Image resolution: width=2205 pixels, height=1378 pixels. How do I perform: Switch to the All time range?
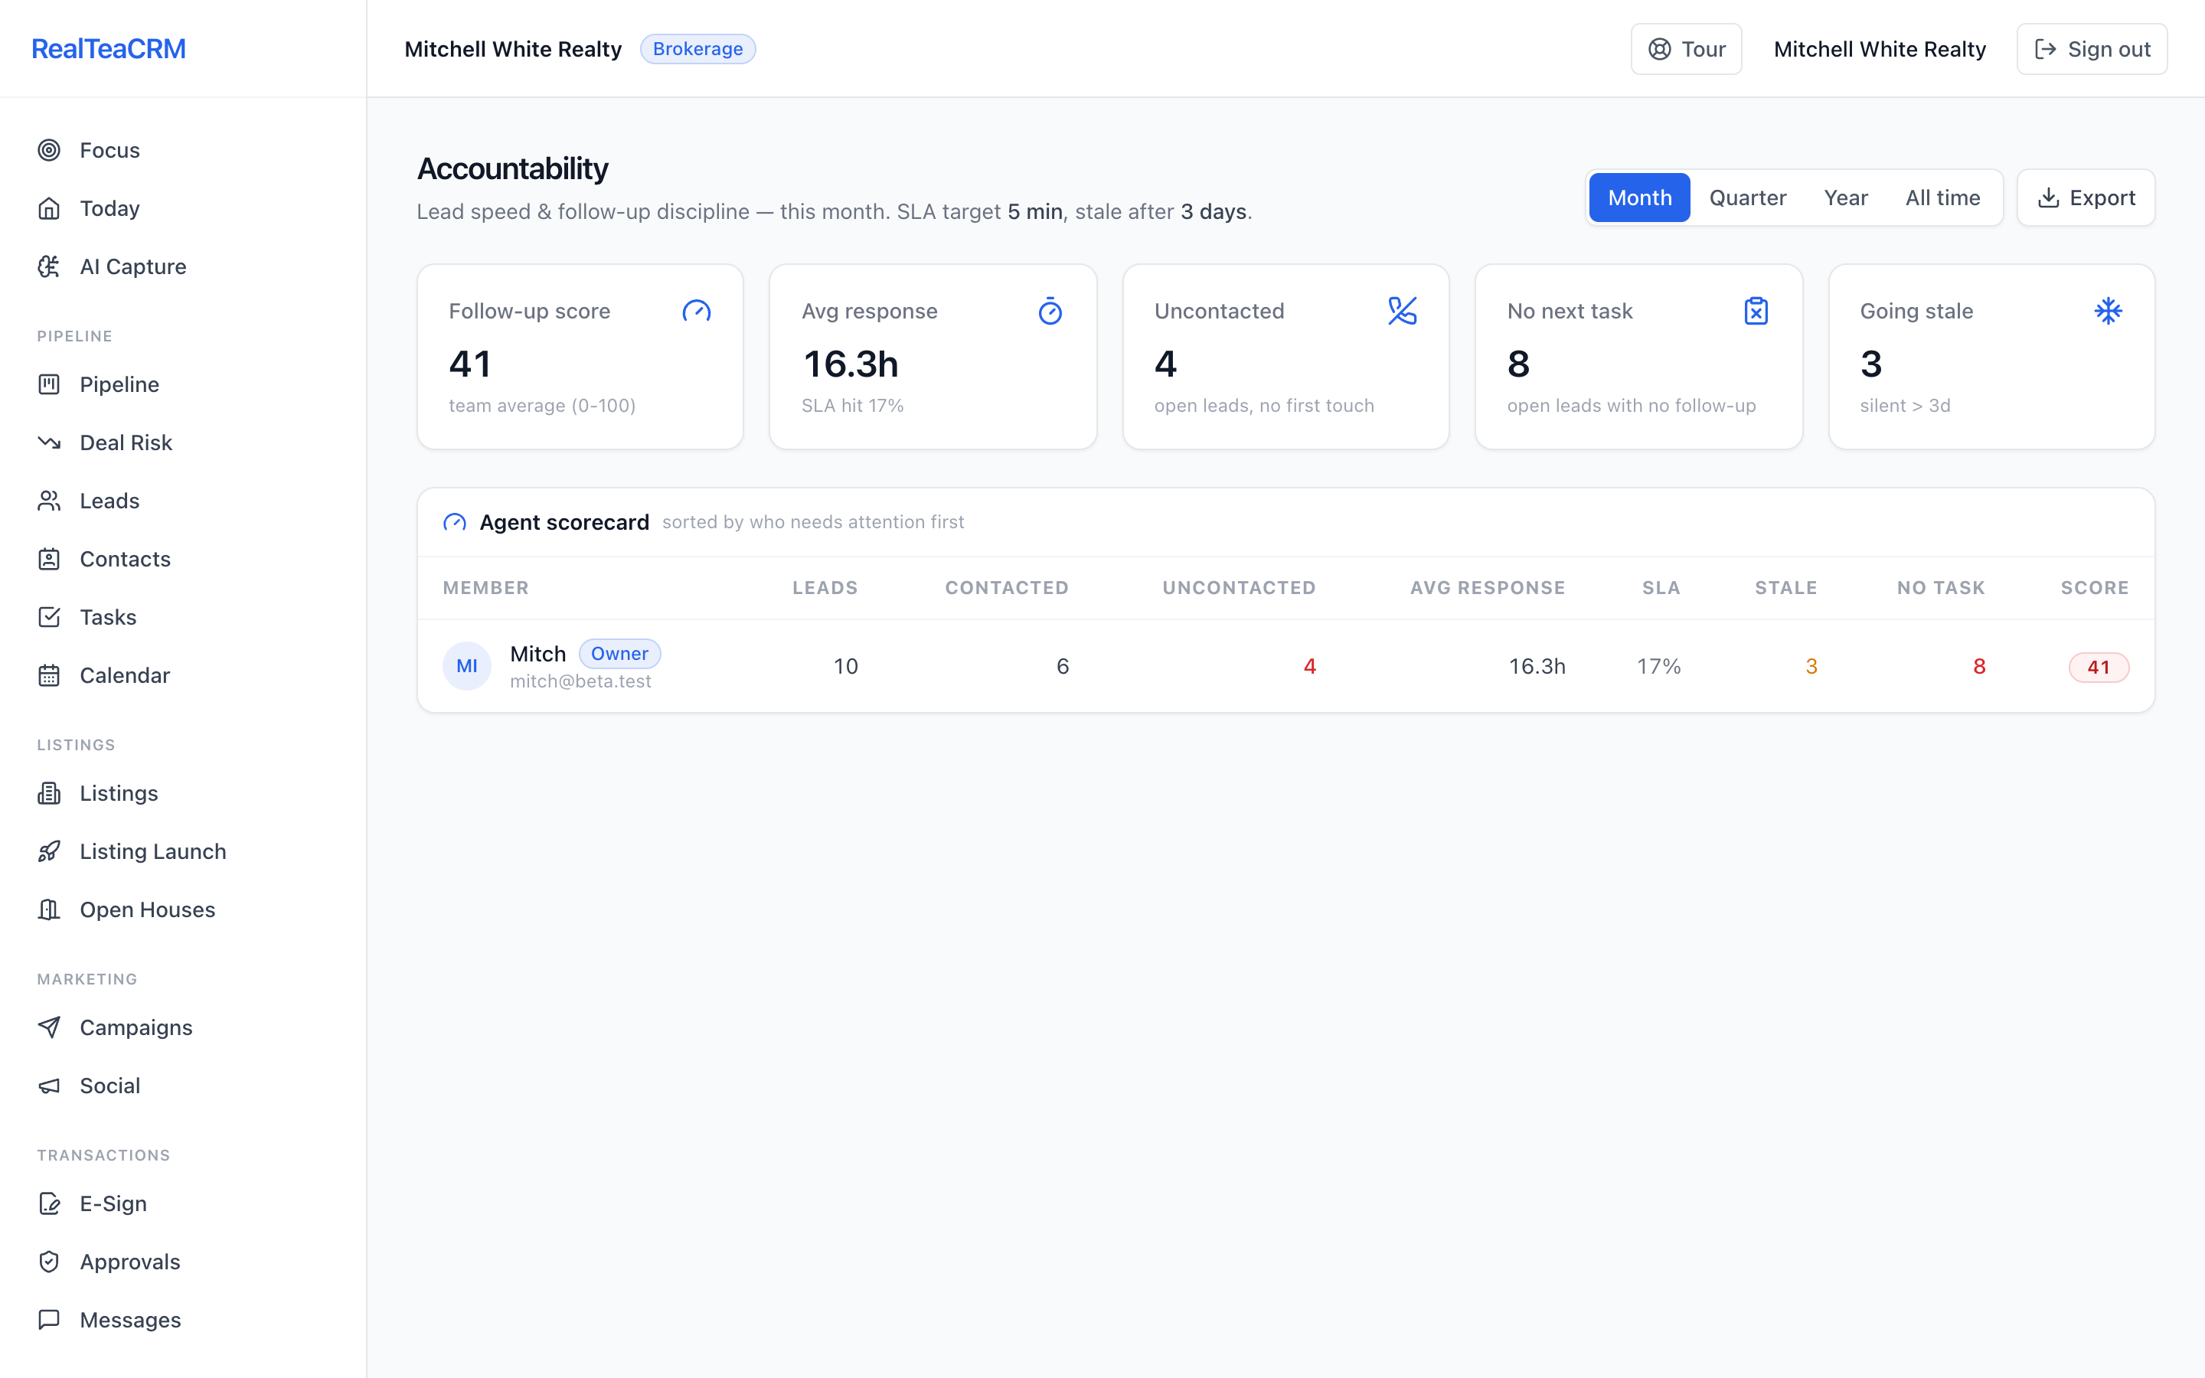1942,198
